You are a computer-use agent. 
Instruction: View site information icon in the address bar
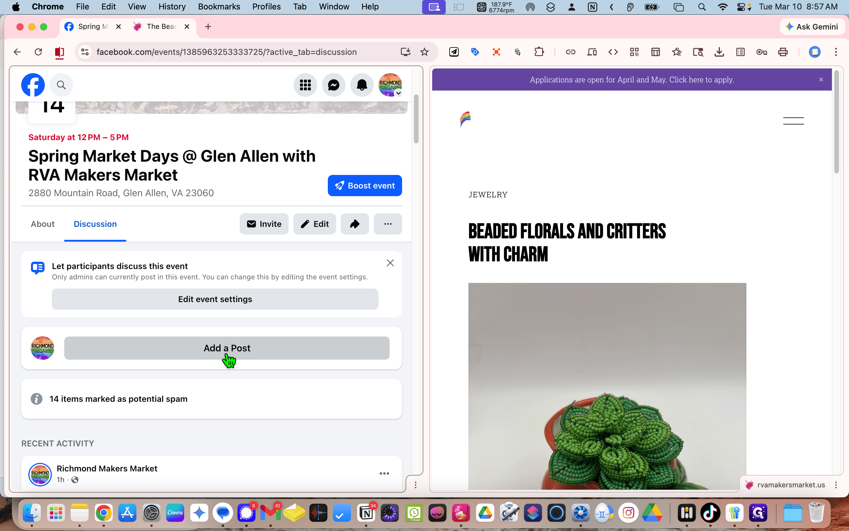(85, 52)
